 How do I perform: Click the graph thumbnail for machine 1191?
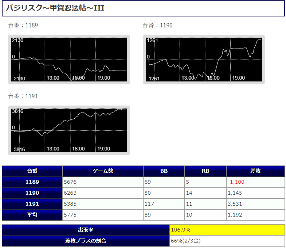click(69, 130)
